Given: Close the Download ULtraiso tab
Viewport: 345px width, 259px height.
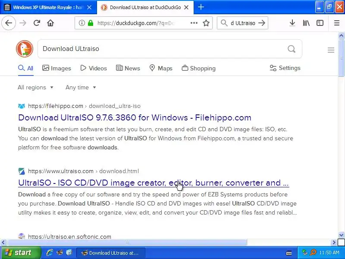Looking at the screenshot, I should [186, 7].
